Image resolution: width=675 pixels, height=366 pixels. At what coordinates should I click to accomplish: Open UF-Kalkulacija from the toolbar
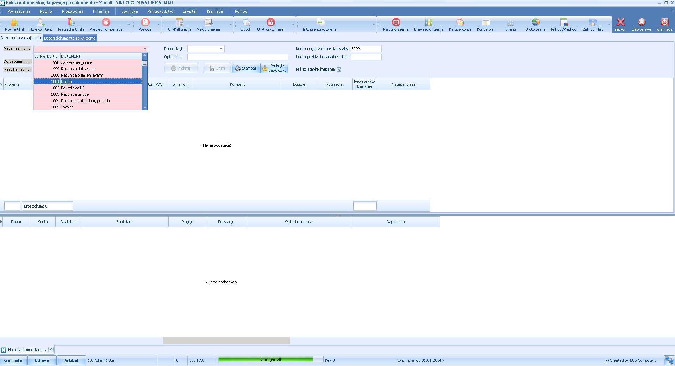tap(180, 25)
